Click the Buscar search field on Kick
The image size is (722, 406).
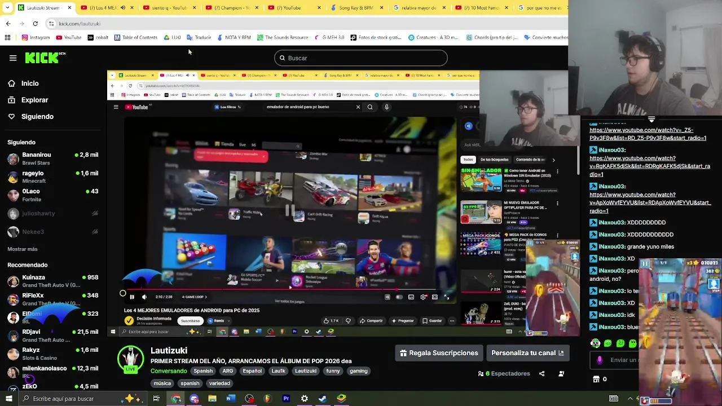coord(361,58)
